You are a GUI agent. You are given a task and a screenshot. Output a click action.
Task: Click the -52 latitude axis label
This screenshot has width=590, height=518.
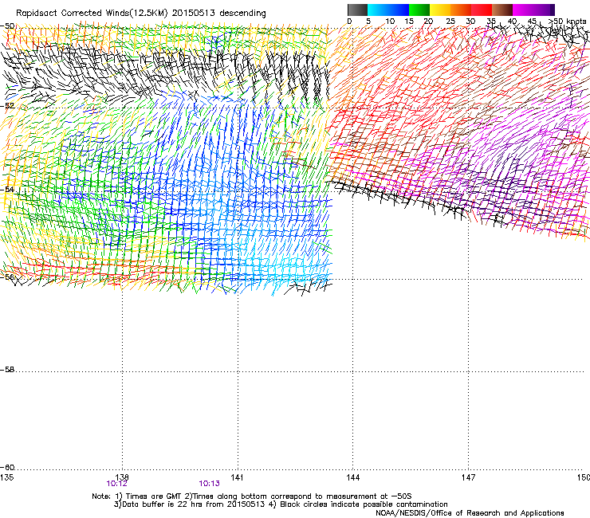7,106
